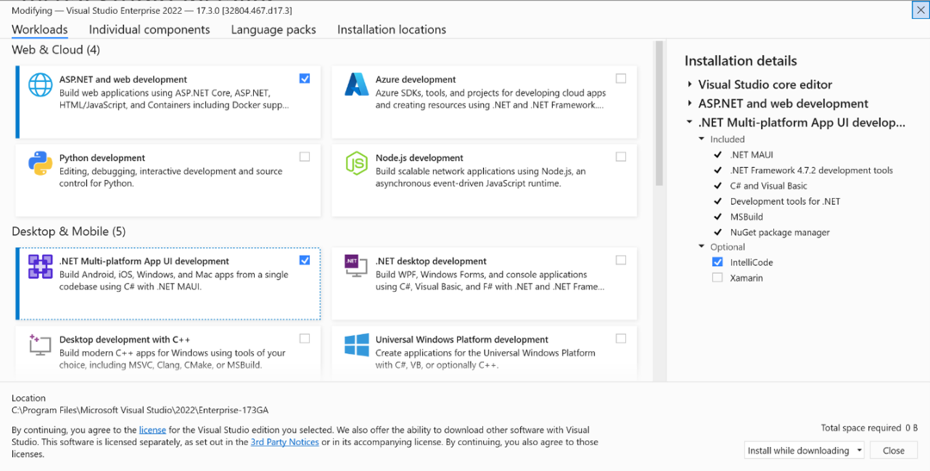Collapse the .NET Multi-platform App UI details
Viewport: 930px width, 471px height.
click(x=690, y=122)
